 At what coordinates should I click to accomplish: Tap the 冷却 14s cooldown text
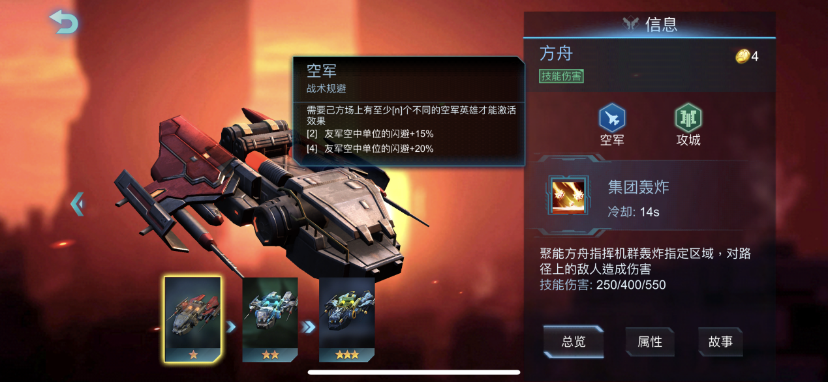point(633,212)
